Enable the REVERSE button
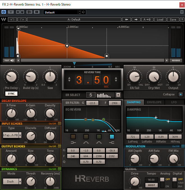This screenshot has height=190, width=185. coord(176,60)
